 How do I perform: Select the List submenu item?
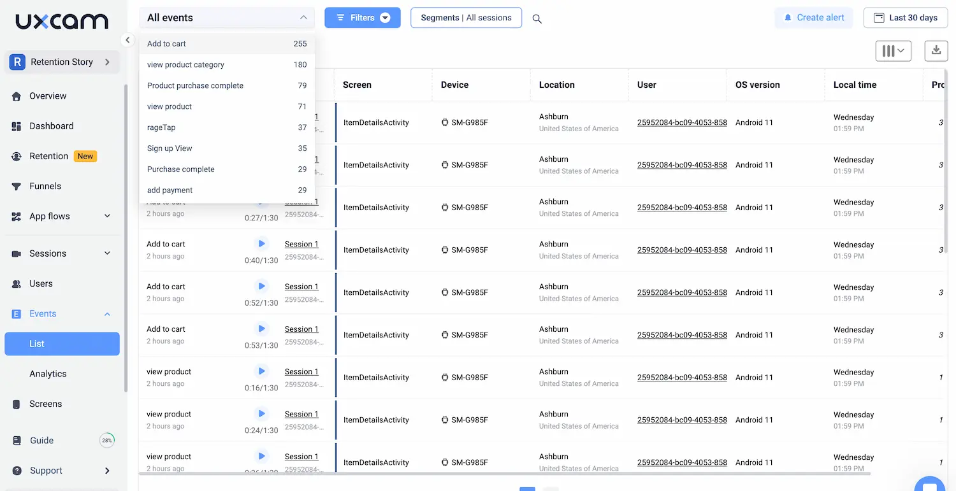pyautogui.click(x=62, y=344)
